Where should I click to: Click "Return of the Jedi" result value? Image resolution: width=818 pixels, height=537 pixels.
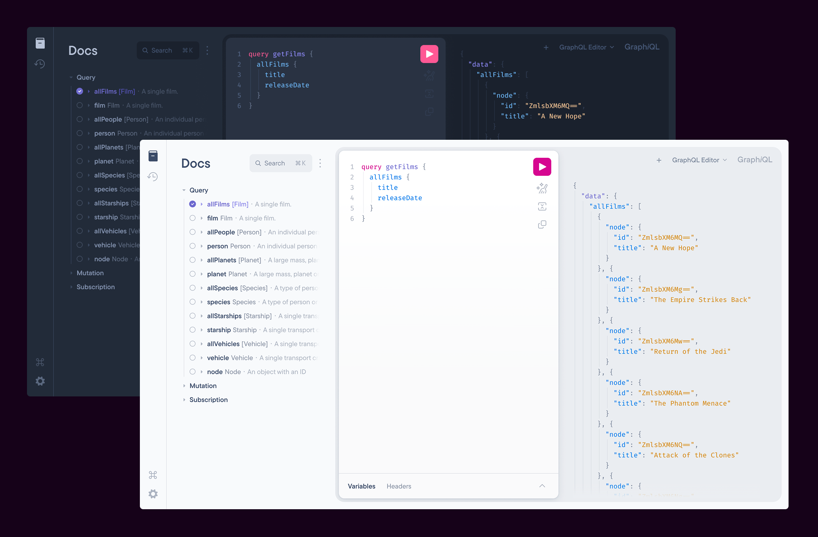(690, 351)
